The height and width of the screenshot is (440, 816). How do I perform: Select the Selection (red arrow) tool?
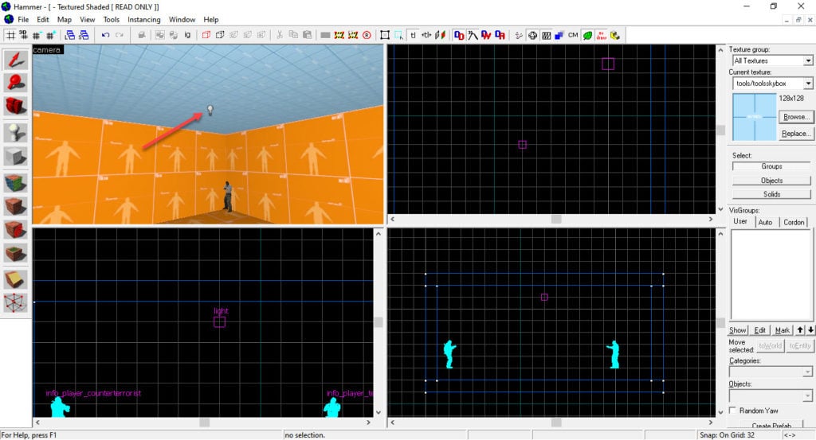pyautogui.click(x=16, y=60)
